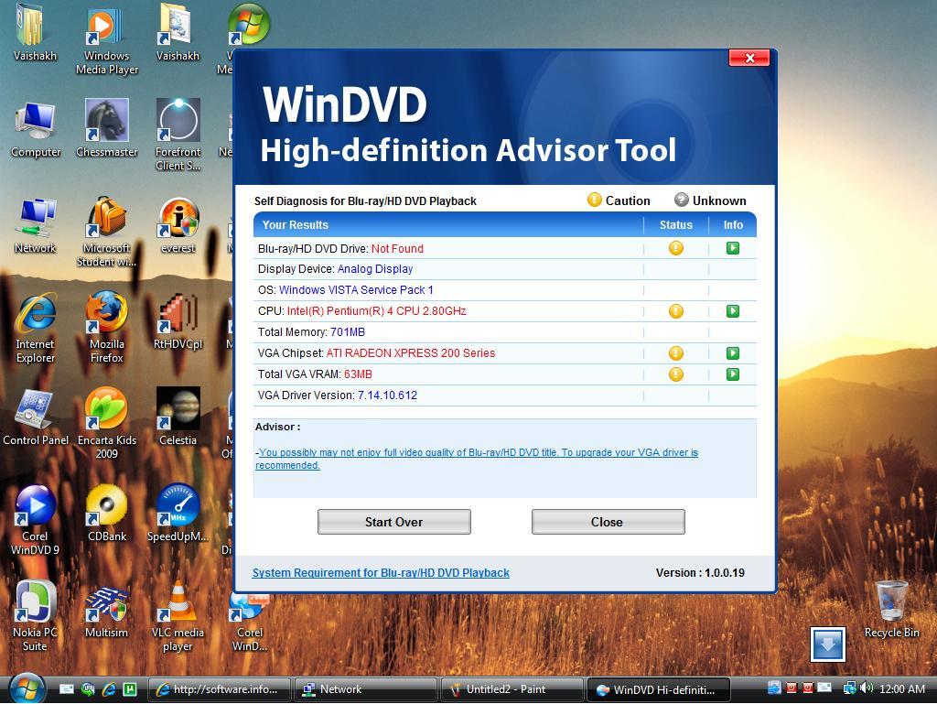937x704 pixels.
Task: Click the caution status icon on CPU row
Action: click(675, 311)
